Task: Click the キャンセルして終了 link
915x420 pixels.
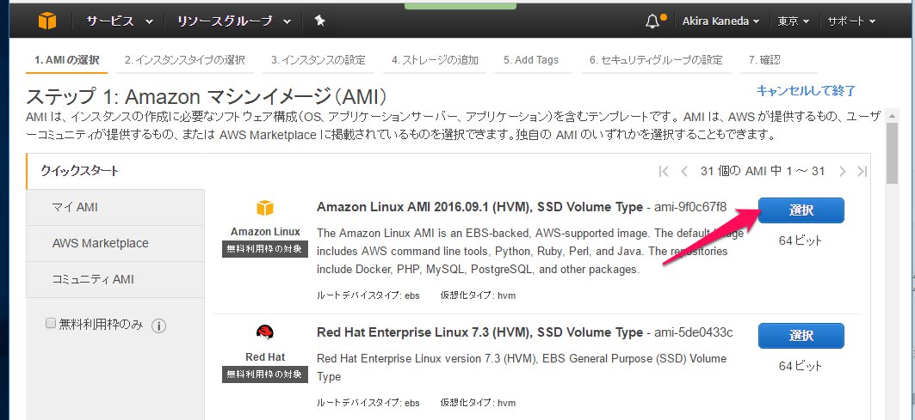Action: pos(806,90)
